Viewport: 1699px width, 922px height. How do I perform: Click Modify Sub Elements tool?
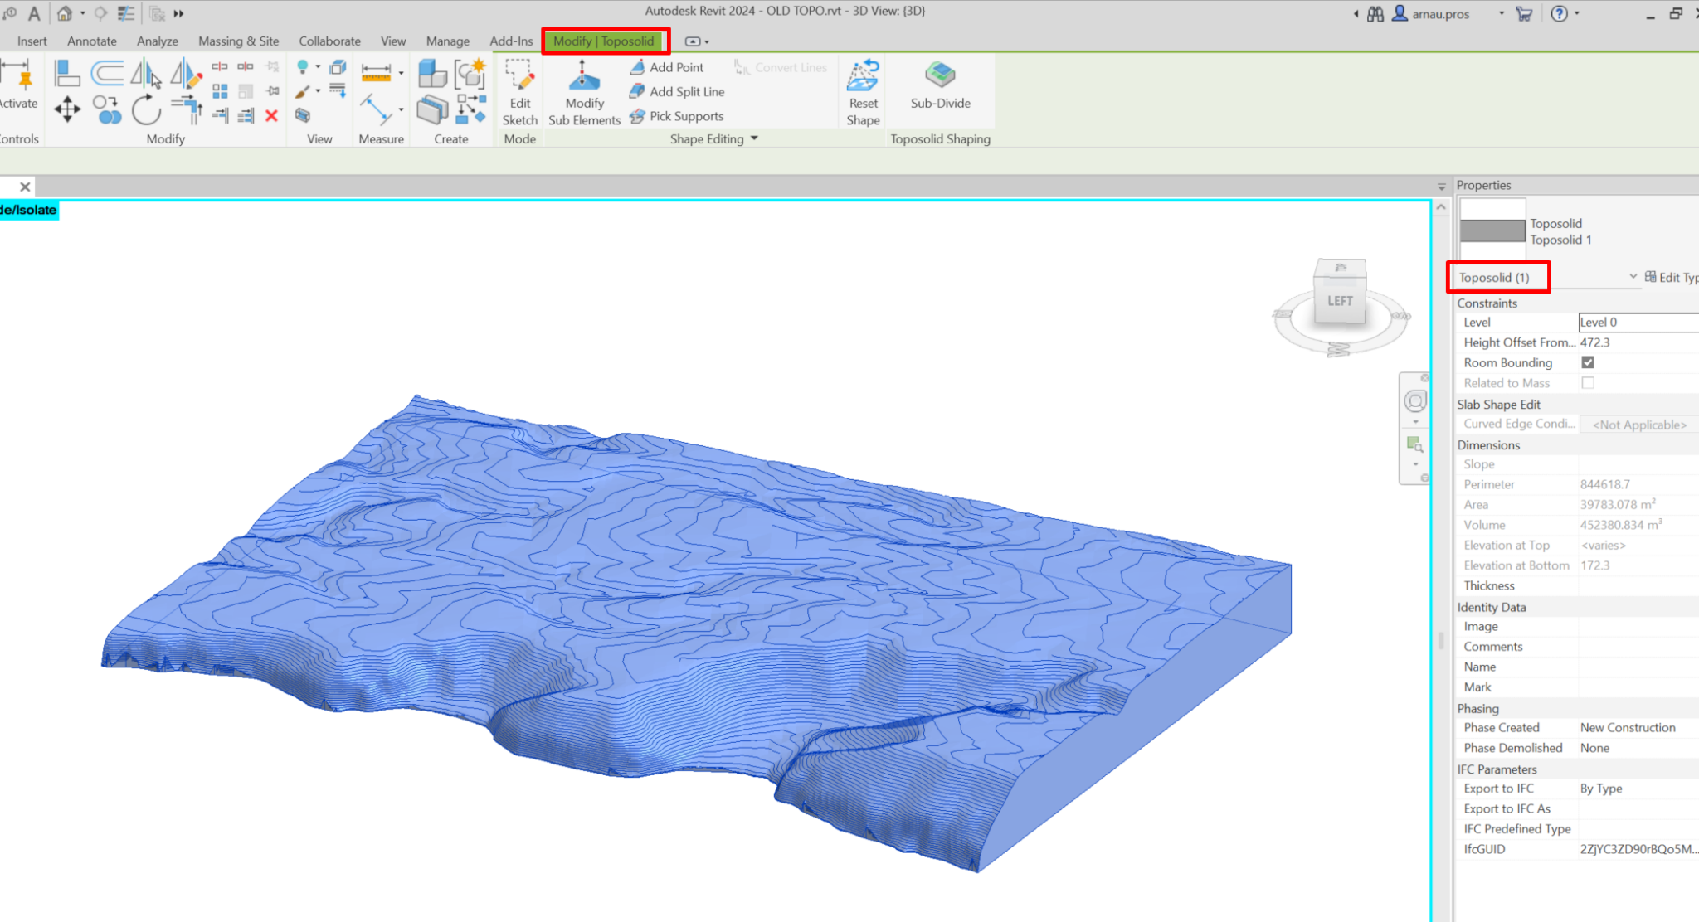pos(584,93)
